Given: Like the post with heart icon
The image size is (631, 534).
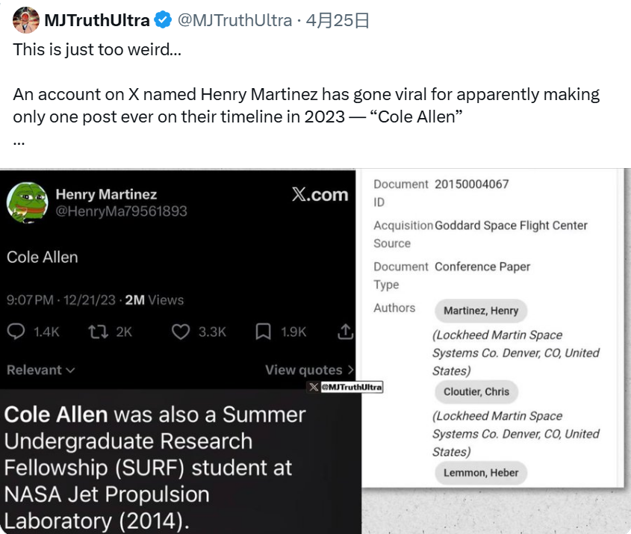Looking at the screenshot, I should point(181,332).
